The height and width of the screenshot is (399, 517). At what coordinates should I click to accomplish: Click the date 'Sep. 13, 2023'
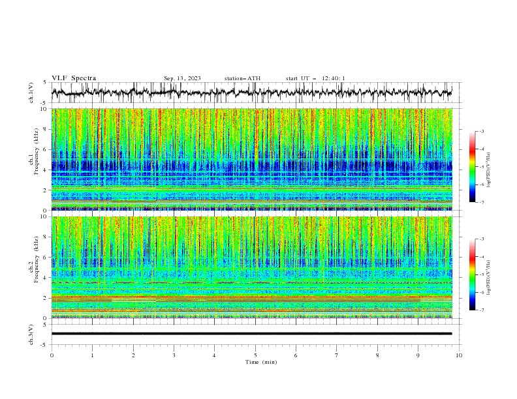point(182,78)
